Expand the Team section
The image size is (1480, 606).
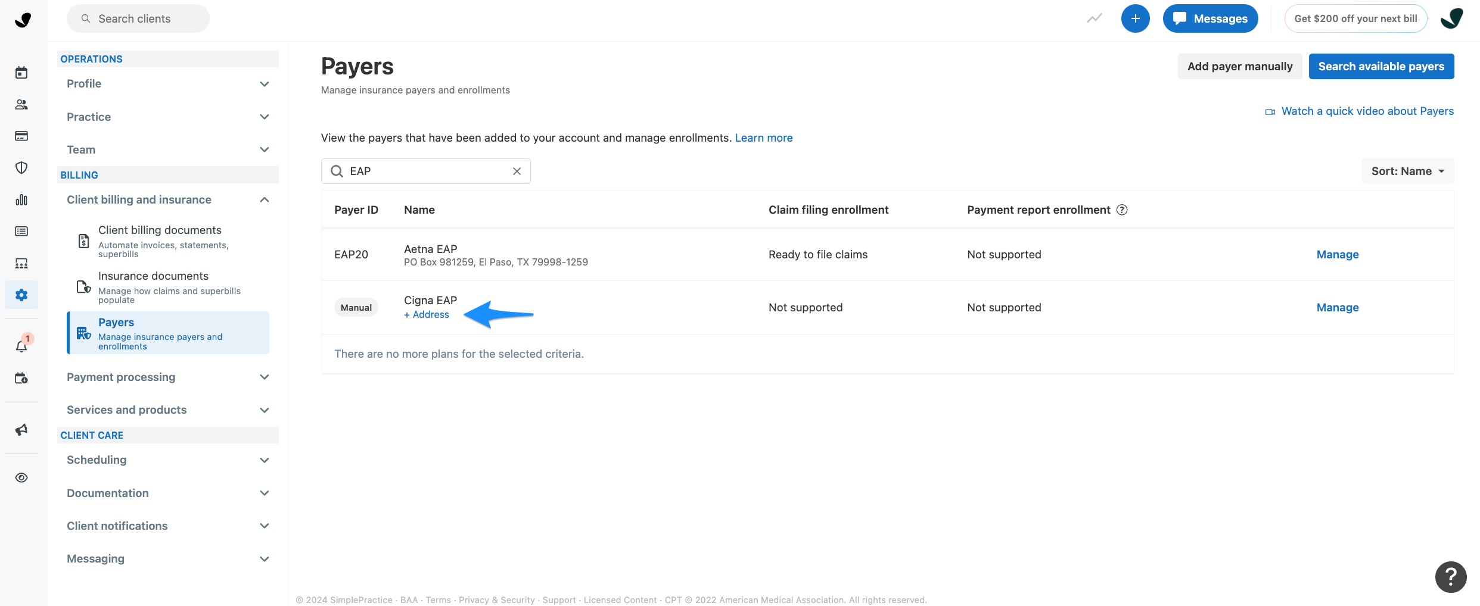tap(168, 149)
